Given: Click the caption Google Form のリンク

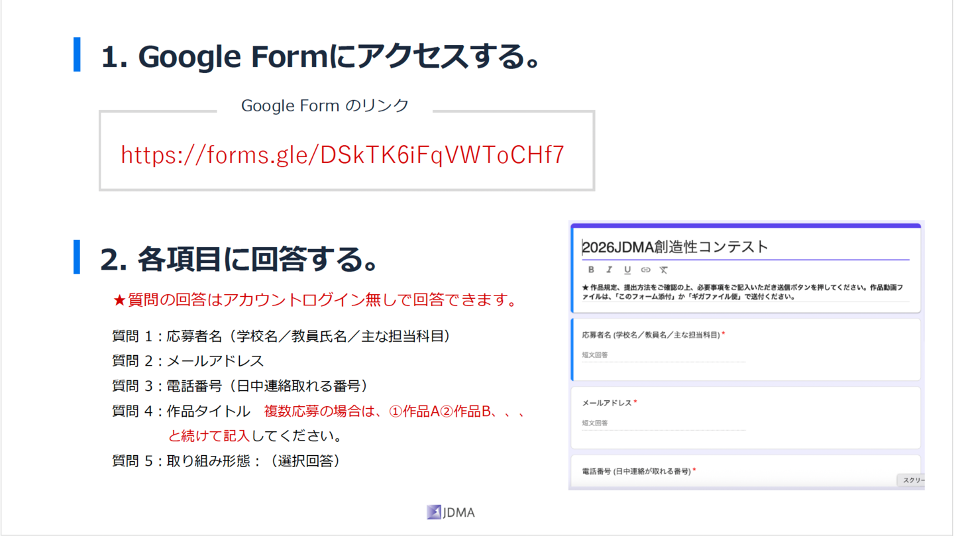Looking at the screenshot, I should point(325,106).
